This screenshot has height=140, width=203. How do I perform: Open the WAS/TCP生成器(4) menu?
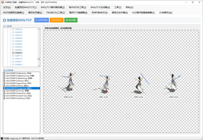click(100, 7)
